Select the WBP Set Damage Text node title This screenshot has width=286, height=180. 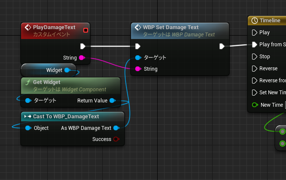(x=170, y=27)
